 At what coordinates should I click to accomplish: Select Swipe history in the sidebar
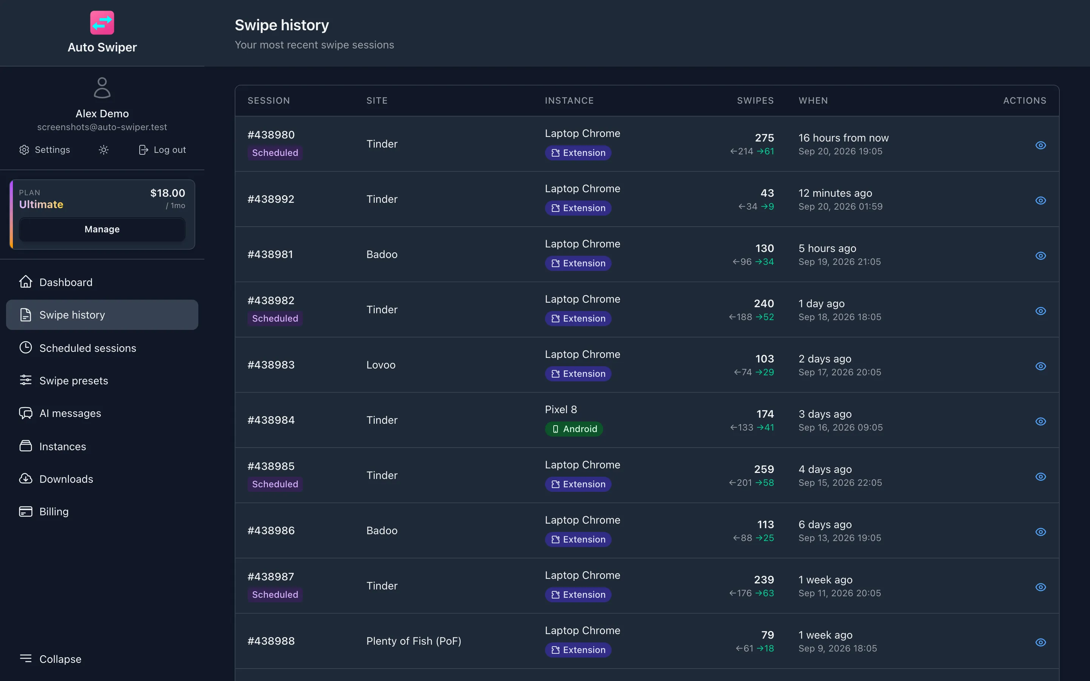(102, 315)
